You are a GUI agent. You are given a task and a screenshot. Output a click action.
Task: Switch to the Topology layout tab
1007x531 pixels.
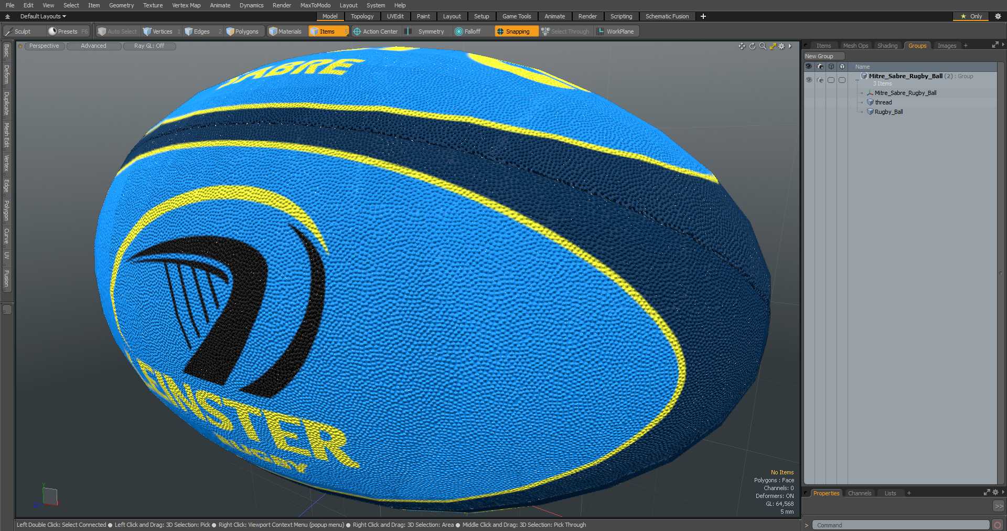[362, 16]
